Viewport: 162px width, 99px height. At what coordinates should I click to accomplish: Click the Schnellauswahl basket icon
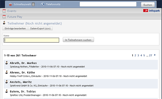pyautogui.click(x=11, y=4)
